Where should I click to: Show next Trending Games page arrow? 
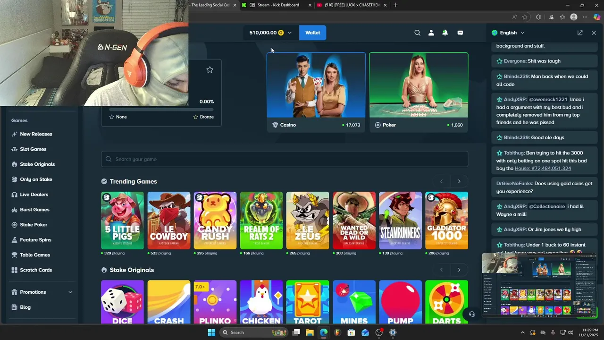click(x=459, y=181)
